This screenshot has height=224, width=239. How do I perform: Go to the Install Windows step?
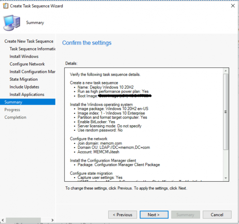click(24, 57)
